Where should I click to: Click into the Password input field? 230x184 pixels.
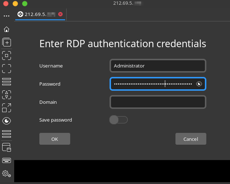pos(153,84)
